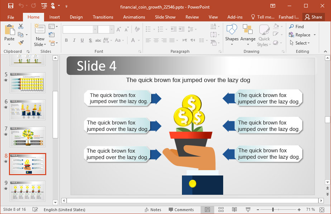Toggle Normal view in the status bar
331x214 pixels.
207,209
